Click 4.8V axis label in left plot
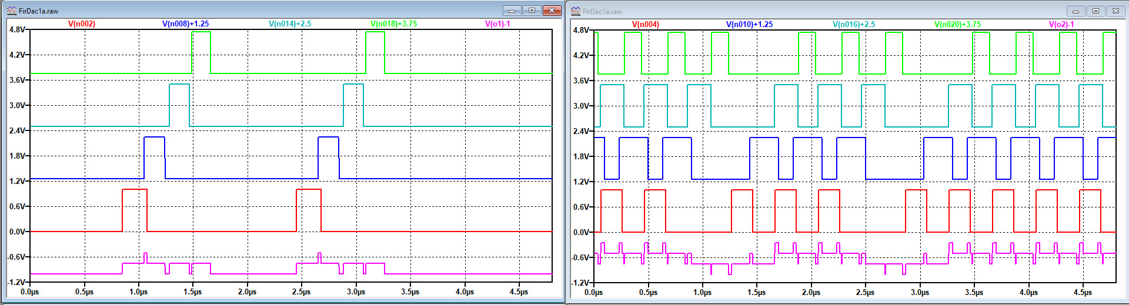This screenshot has height=305, width=1129. pos(17,29)
